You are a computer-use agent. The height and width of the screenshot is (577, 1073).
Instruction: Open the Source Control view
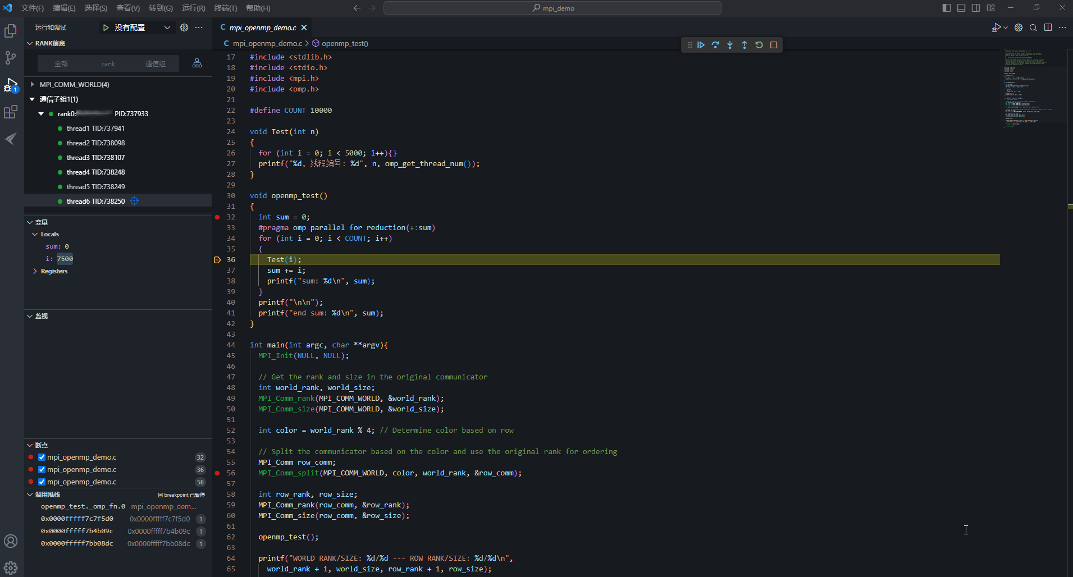coord(11,58)
